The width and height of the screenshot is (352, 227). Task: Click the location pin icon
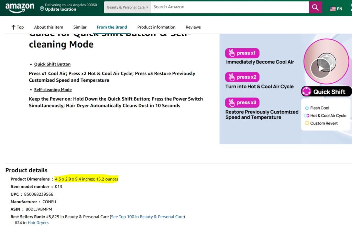click(42, 9)
